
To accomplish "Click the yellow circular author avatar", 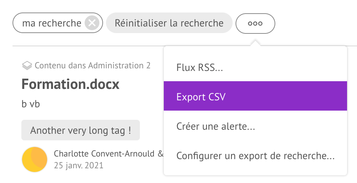I will 35,159.
